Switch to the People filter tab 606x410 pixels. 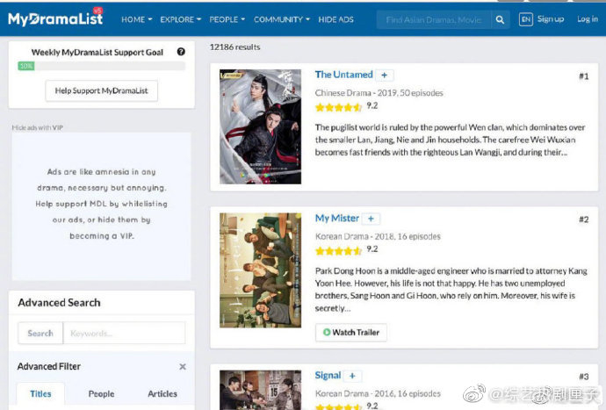click(101, 394)
